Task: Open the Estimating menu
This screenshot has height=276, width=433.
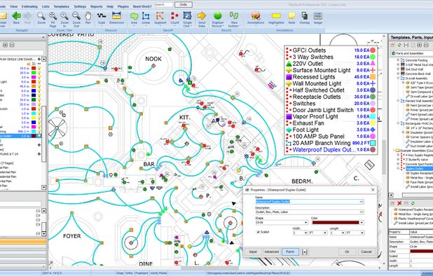Action: [x=29, y=6]
